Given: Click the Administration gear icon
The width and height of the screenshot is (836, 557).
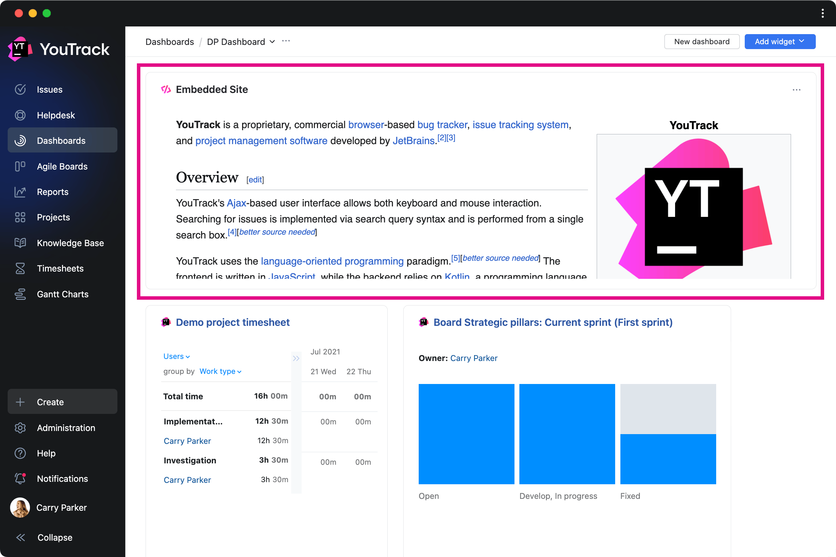Looking at the screenshot, I should [x=20, y=428].
